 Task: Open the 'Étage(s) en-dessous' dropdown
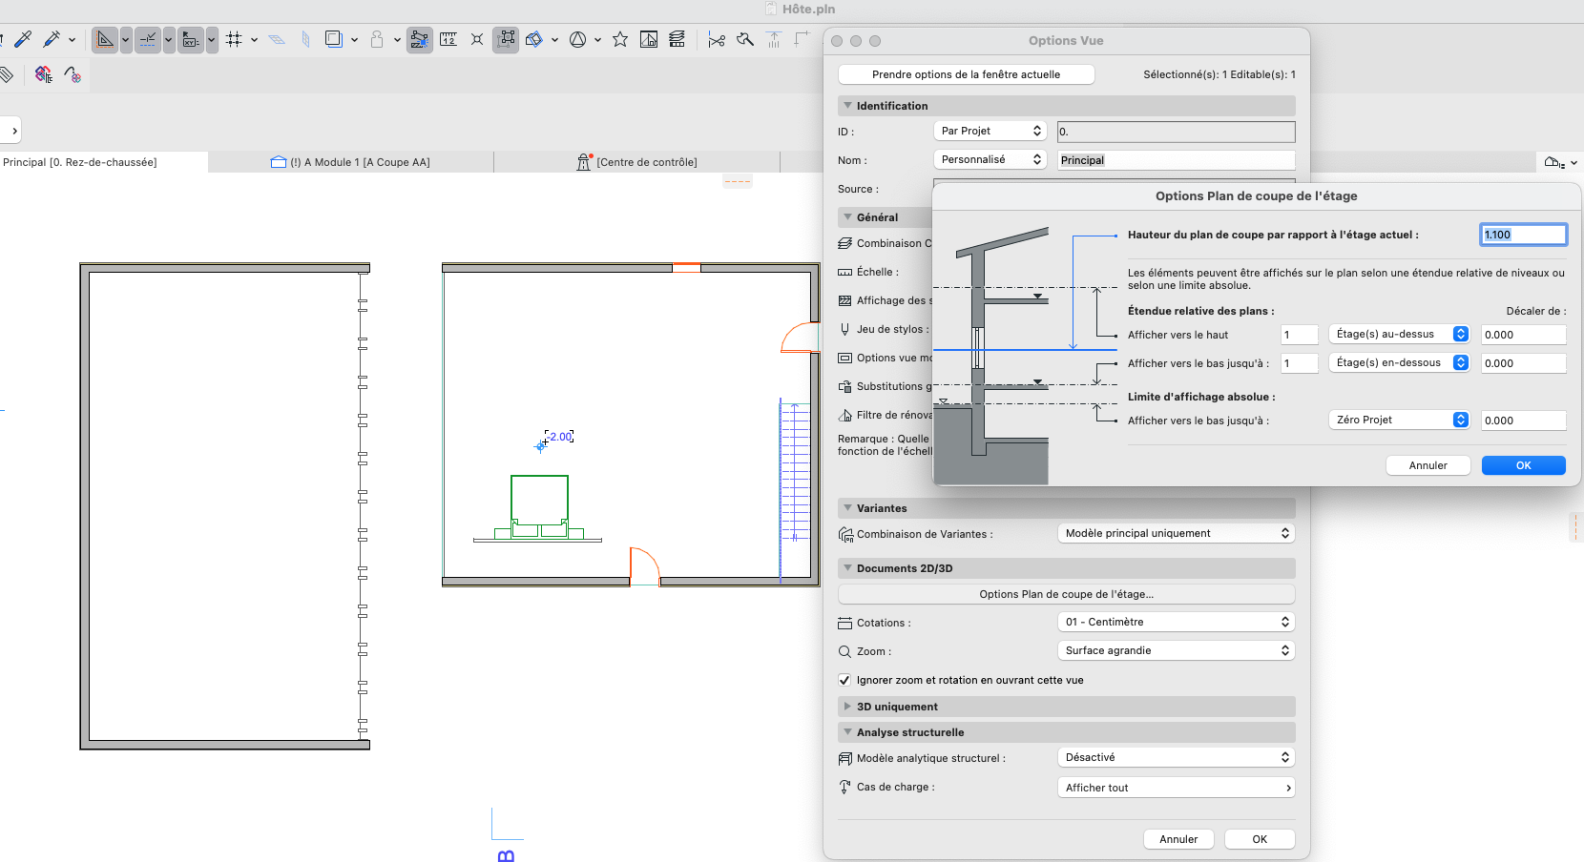[x=1399, y=362]
